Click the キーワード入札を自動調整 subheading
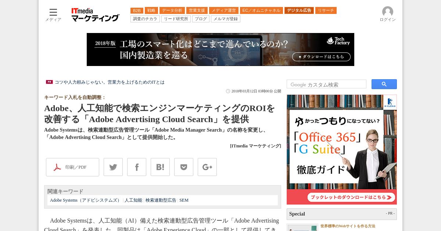This screenshot has width=441, height=231. tap(75, 98)
